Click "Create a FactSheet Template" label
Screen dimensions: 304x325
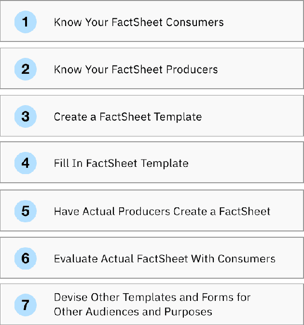coord(127,117)
